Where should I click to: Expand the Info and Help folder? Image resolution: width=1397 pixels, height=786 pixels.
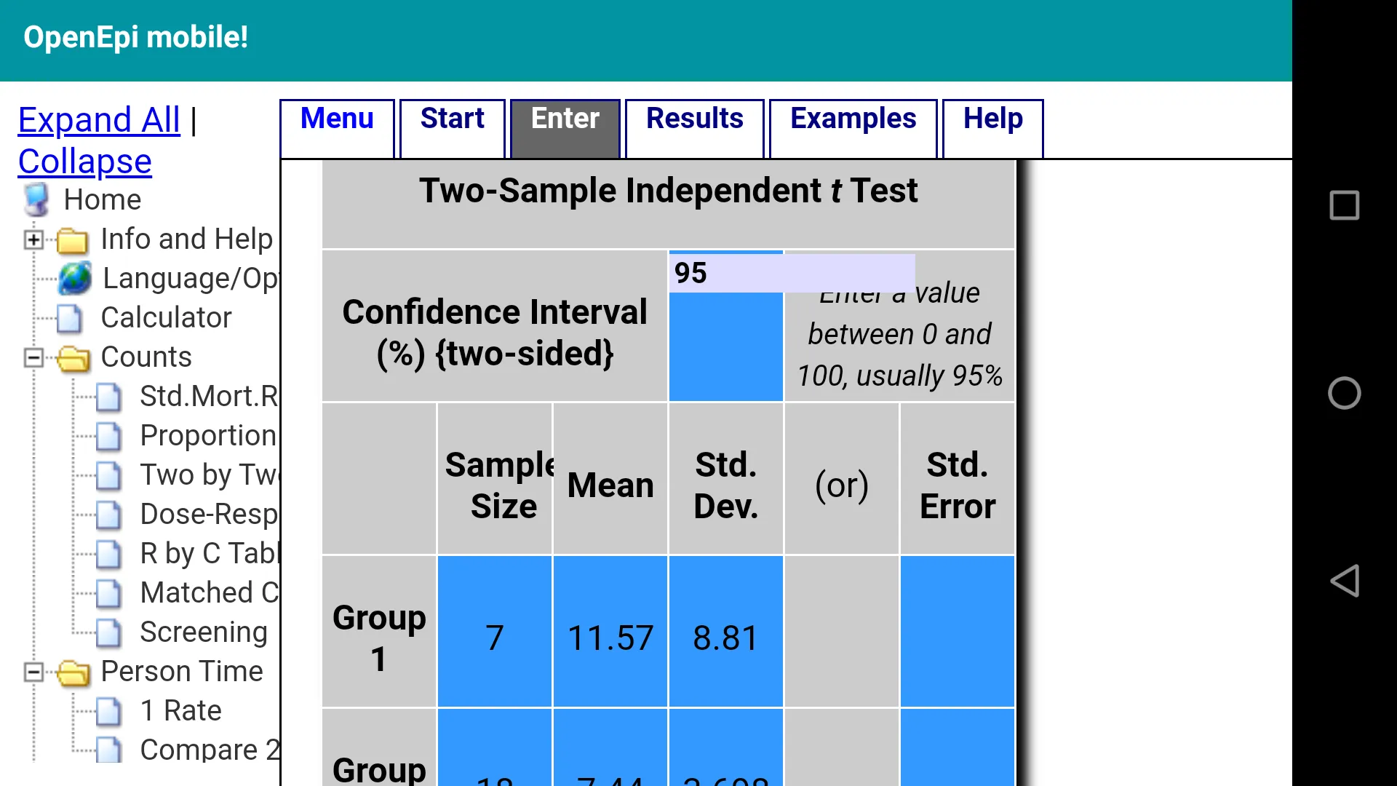(32, 238)
